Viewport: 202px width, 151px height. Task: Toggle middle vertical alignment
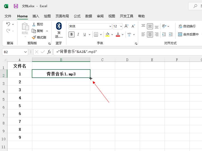point(150,26)
